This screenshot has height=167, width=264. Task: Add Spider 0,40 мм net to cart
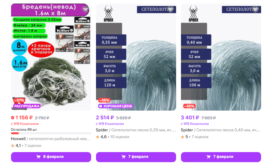(221, 157)
